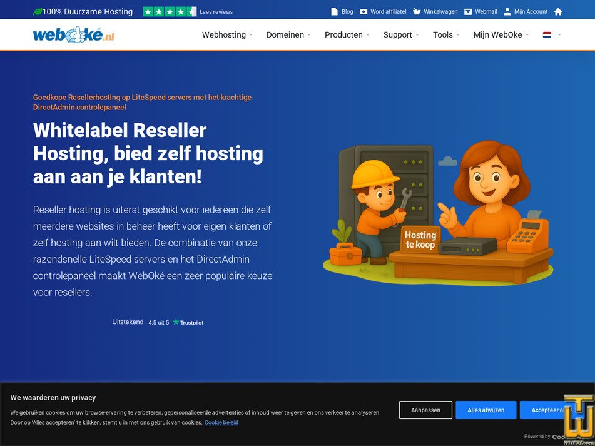This screenshot has width=595, height=446.
Task: Click the WebOké.nl logo
Action: (74, 34)
